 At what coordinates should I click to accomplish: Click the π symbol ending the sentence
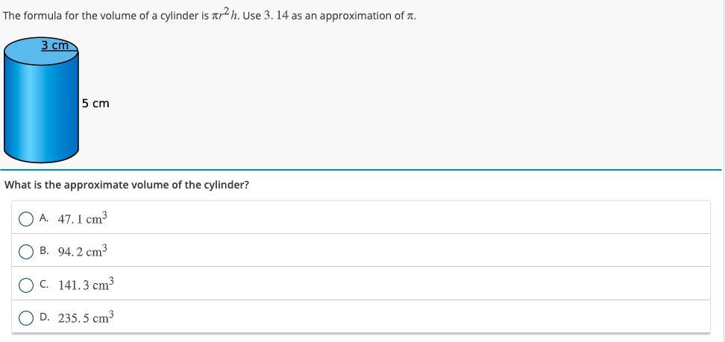pyautogui.click(x=409, y=16)
